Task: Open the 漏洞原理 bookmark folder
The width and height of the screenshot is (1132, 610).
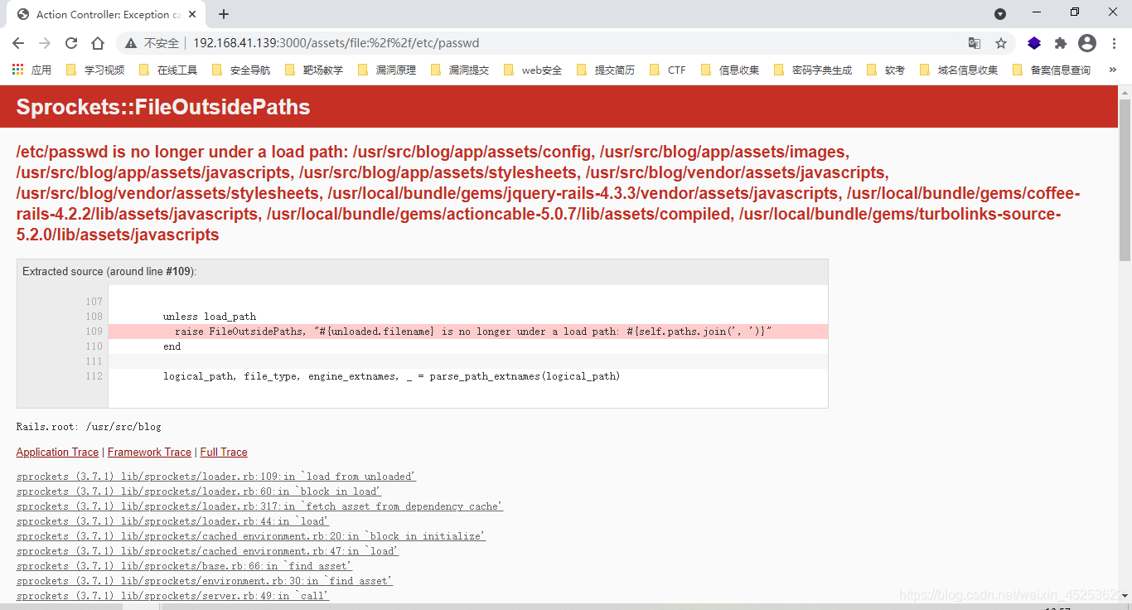Action: pyautogui.click(x=387, y=70)
